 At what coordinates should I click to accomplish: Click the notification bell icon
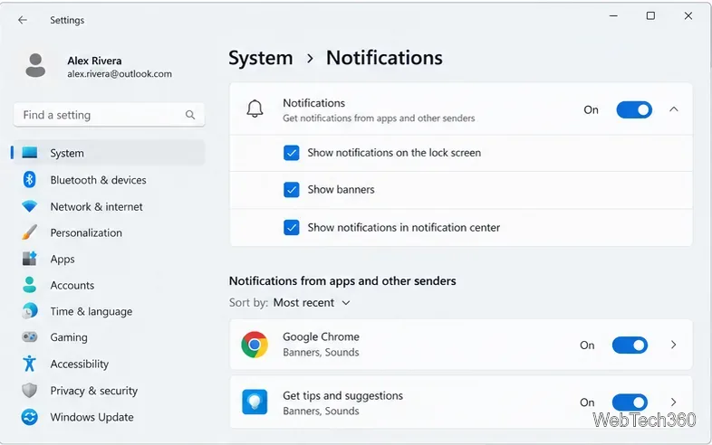coord(255,109)
